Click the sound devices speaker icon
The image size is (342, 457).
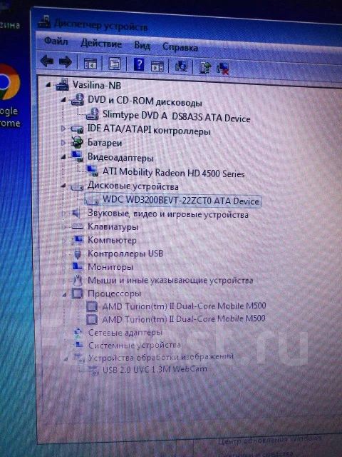click(x=76, y=214)
